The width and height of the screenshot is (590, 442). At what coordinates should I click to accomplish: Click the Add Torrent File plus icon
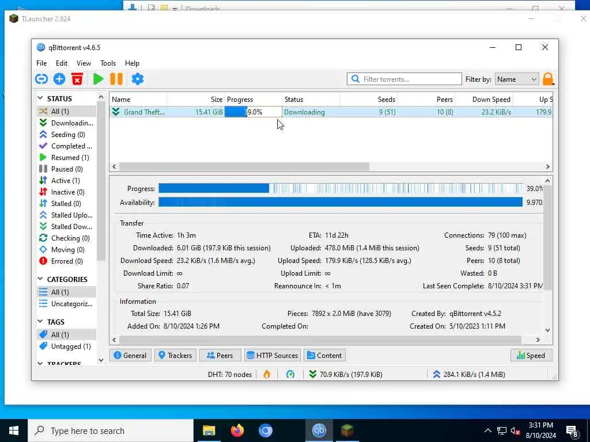(x=59, y=79)
